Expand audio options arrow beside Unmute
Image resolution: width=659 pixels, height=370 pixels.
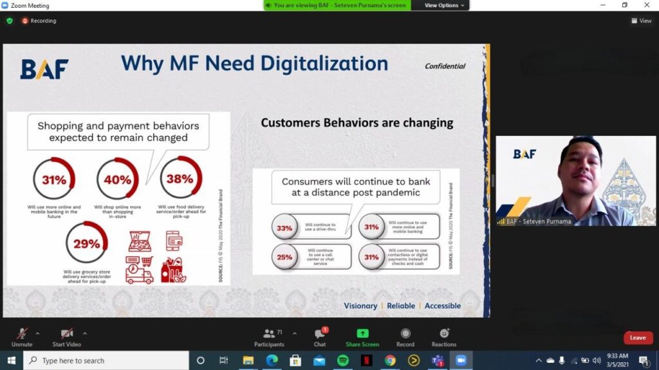[37, 333]
